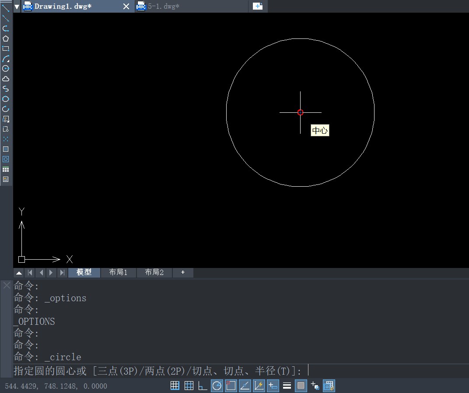
Task: Toggle Model/Paper space button in status bar
Action: 329,386
